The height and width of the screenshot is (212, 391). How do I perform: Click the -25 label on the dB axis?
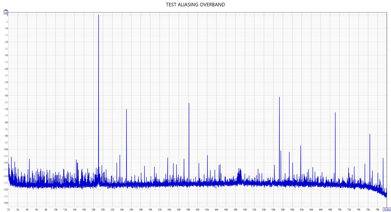click(6, 49)
